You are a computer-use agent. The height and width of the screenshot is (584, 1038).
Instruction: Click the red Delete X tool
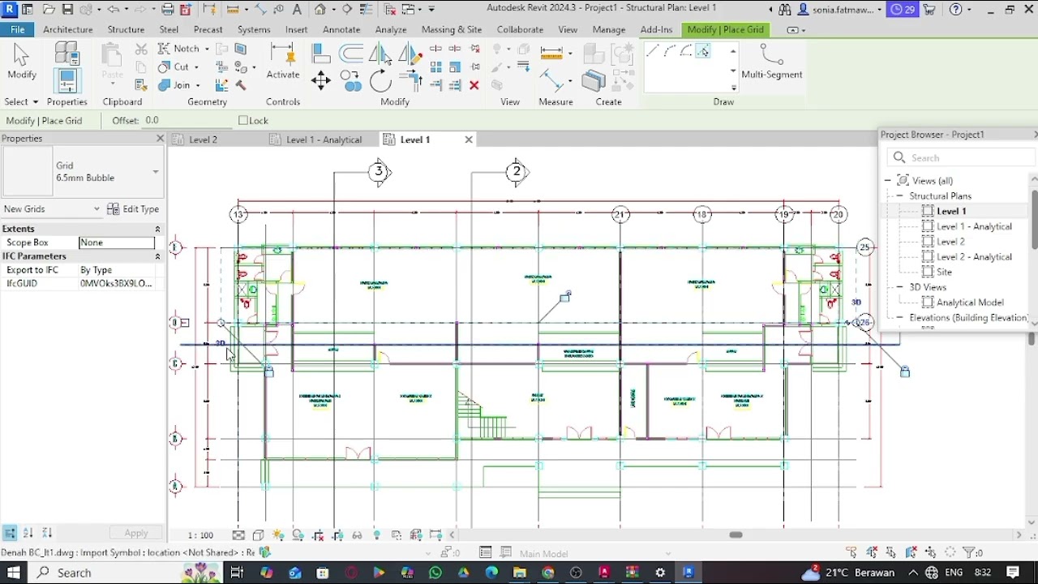click(474, 85)
